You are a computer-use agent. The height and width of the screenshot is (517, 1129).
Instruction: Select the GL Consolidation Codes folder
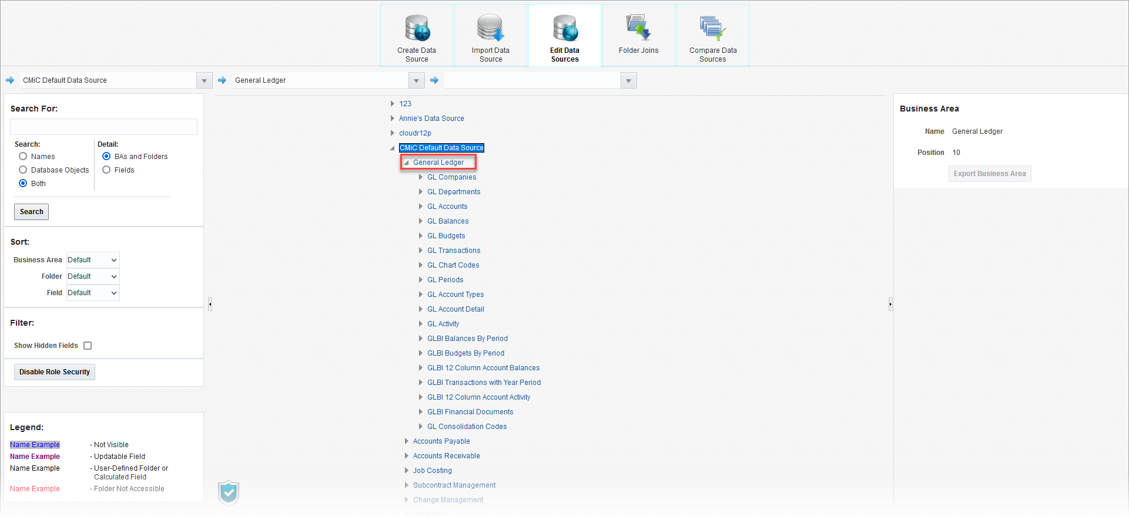(x=467, y=427)
